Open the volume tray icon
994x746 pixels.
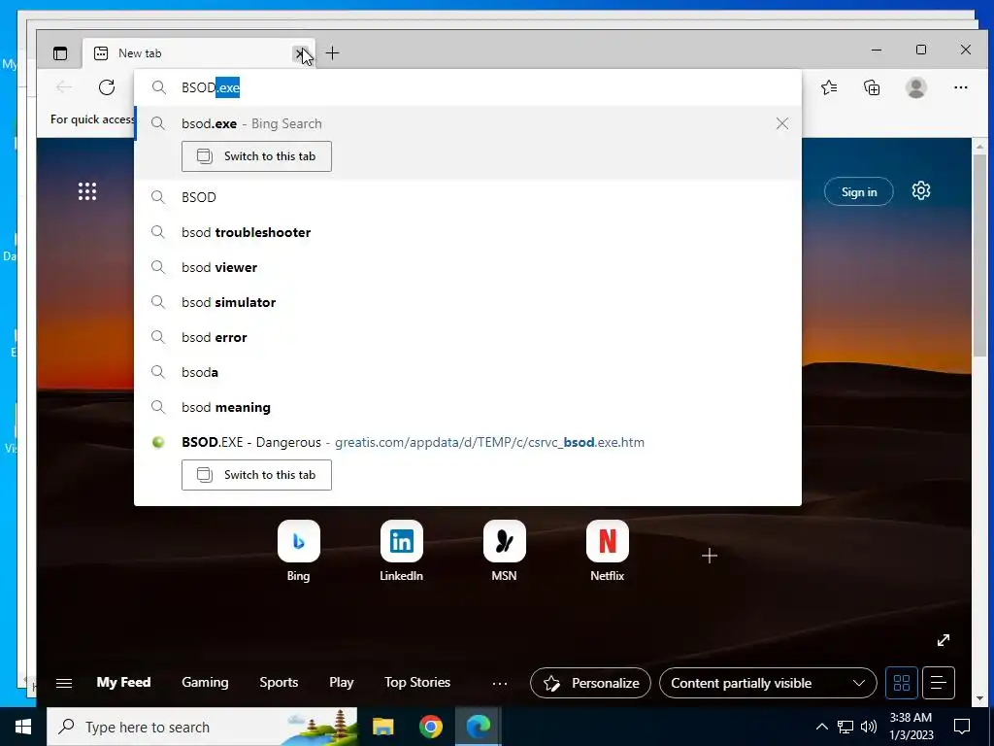[x=869, y=727]
